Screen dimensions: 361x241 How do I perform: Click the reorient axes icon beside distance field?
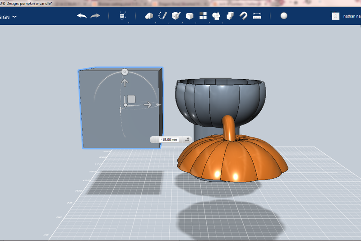tap(187, 139)
